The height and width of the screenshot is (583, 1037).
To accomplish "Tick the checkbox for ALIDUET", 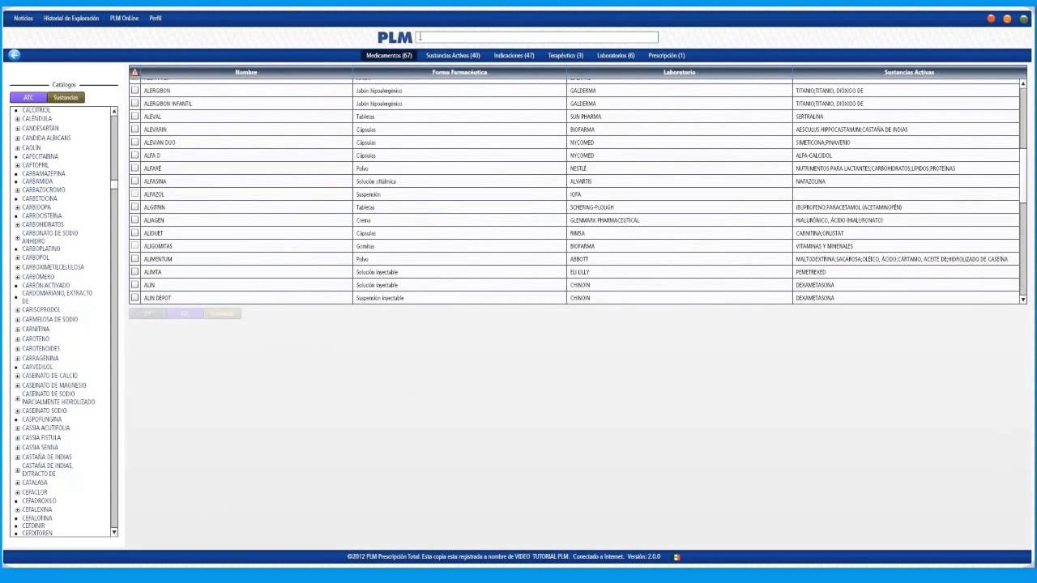I will pos(134,233).
